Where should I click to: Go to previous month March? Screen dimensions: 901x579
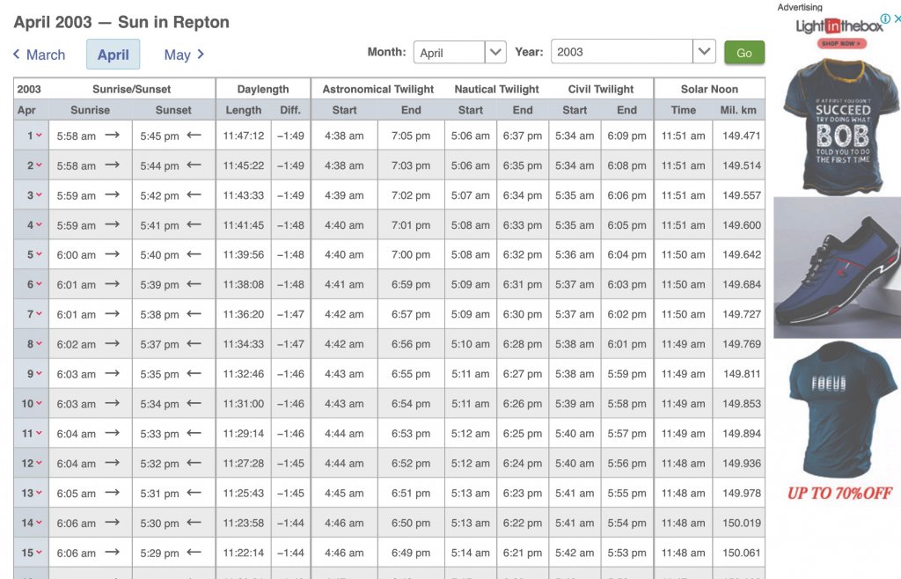click(x=39, y=55)
